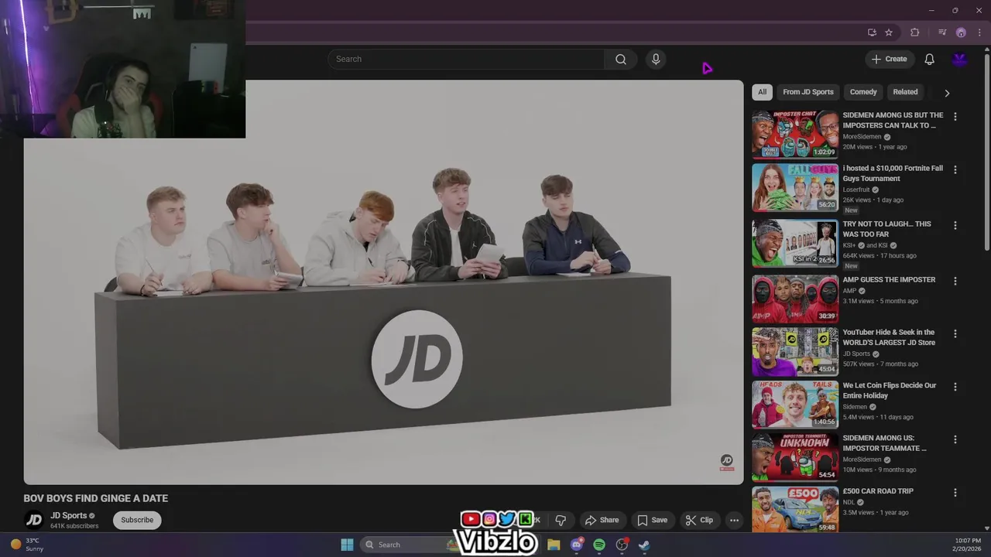Open YouTuber Hide & Seek JD Store thumbnail
The image size is (991, 557).
(794, 351)
